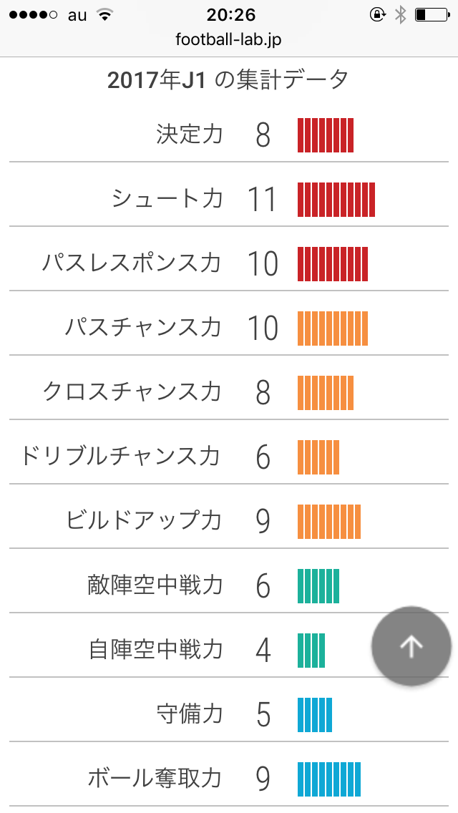Tap the ビルドアップ力 score number 9

[263, 521]
